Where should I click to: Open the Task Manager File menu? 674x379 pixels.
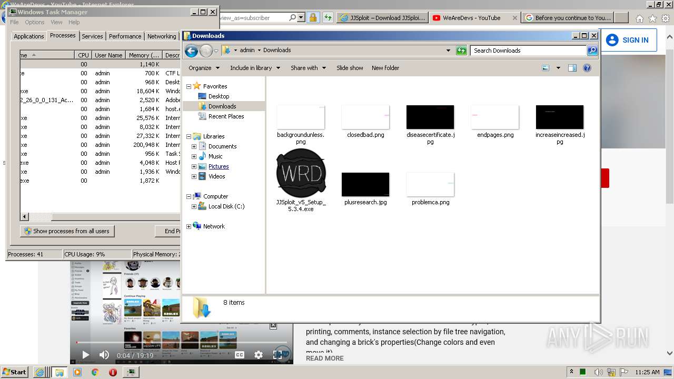14,22
